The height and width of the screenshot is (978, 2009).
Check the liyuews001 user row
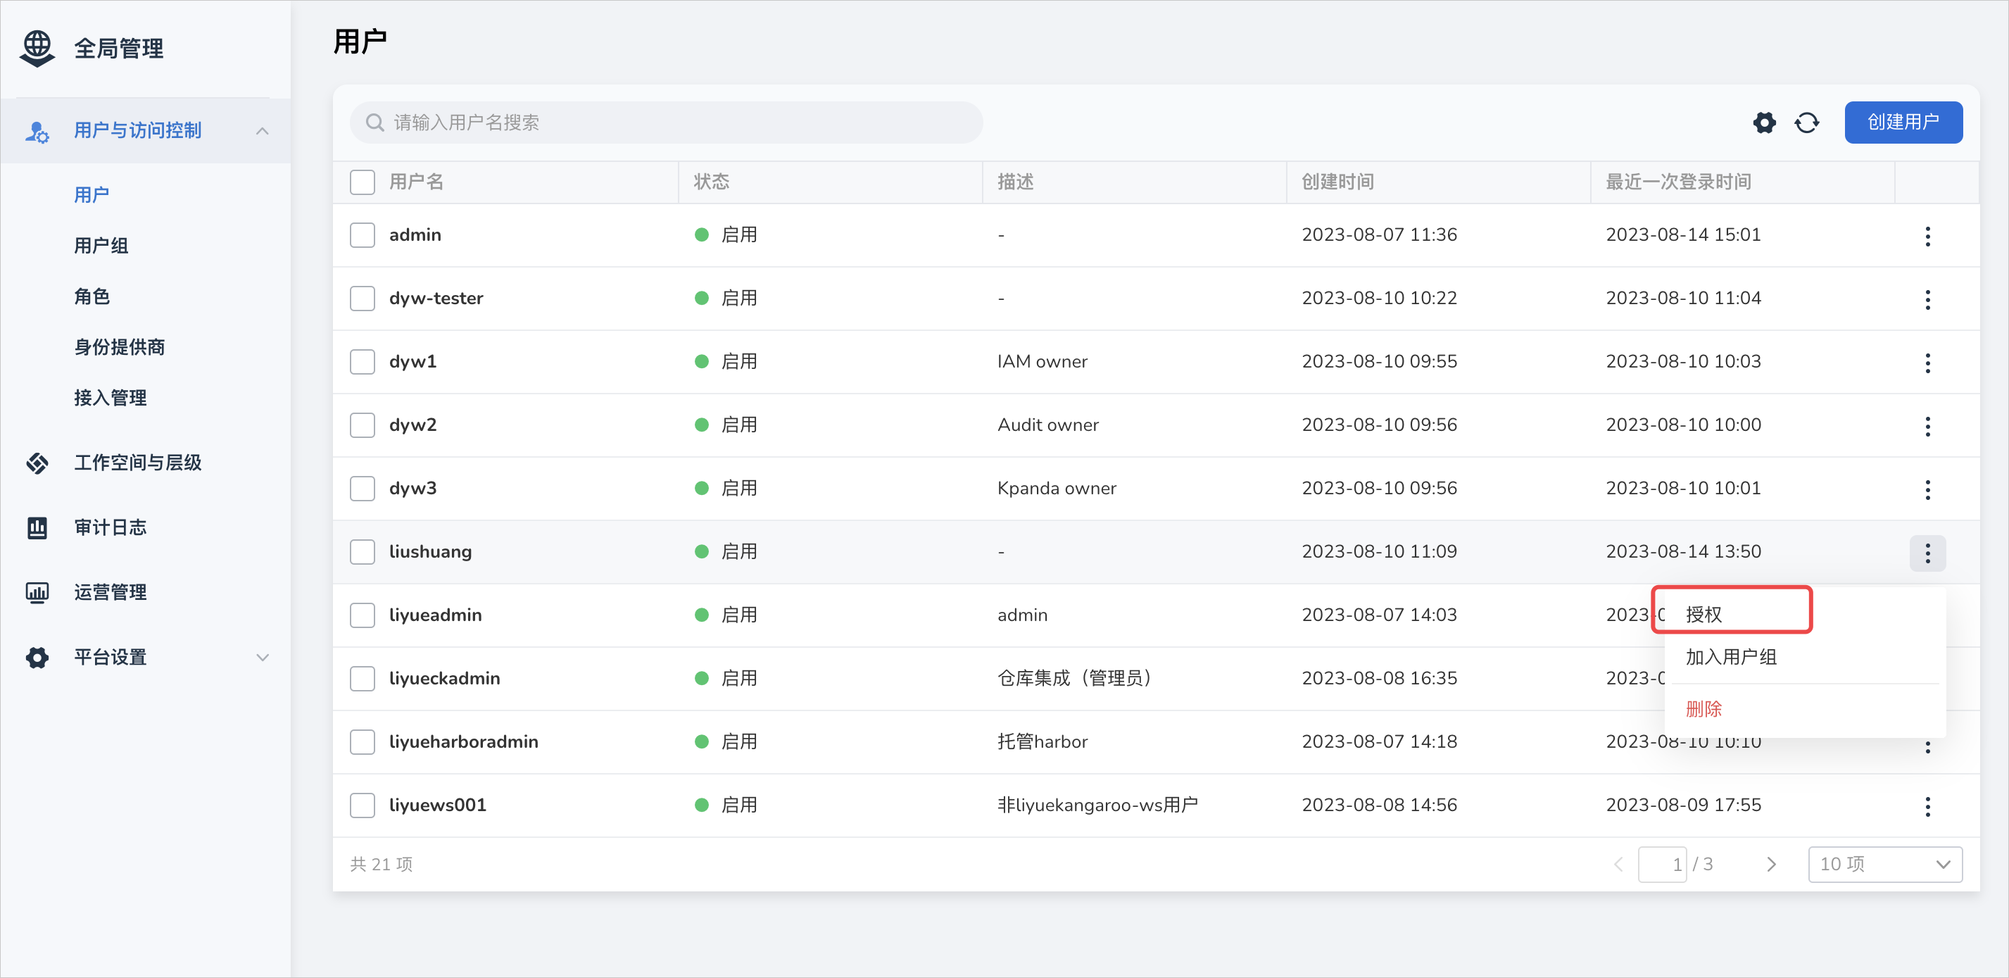[362, 805]
